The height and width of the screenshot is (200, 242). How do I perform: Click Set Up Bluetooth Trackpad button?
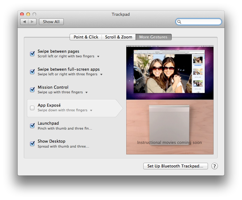[x=175, y=166]
